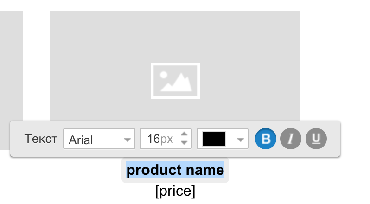370x204 pixels.
Task: Select the [price] placeholder text
Action: coord(175,191)
